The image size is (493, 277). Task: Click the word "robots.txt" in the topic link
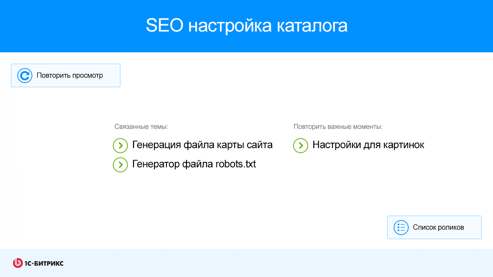click(x=235, y=164)
